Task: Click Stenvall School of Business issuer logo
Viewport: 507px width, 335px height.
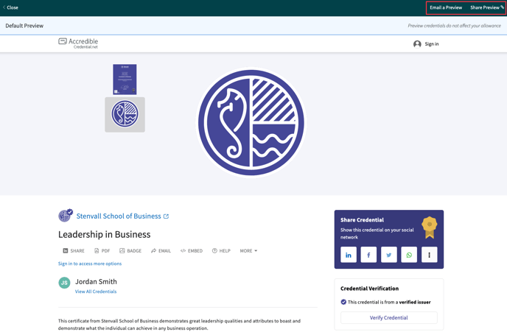Action: pos(66,216)
